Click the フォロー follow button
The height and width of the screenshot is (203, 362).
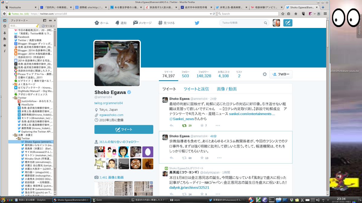coord(281,74)
